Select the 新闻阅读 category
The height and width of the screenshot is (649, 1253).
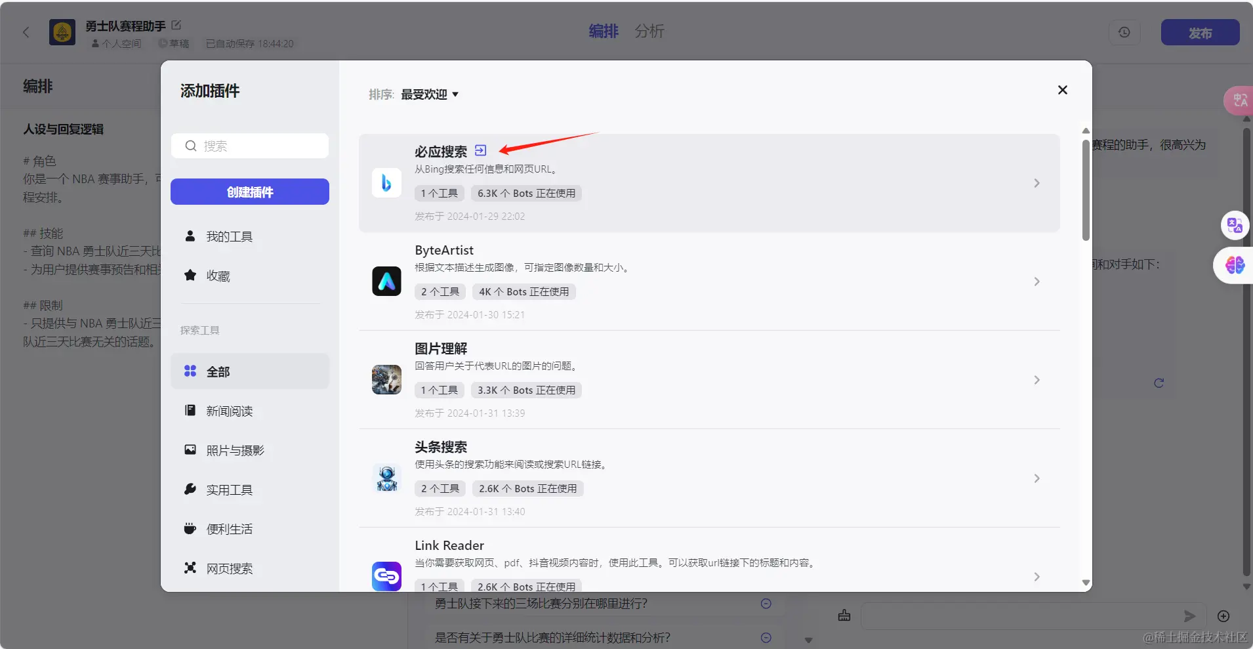(x=250, y=411)
